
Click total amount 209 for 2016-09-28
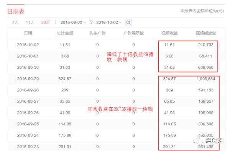pos(65,90)
